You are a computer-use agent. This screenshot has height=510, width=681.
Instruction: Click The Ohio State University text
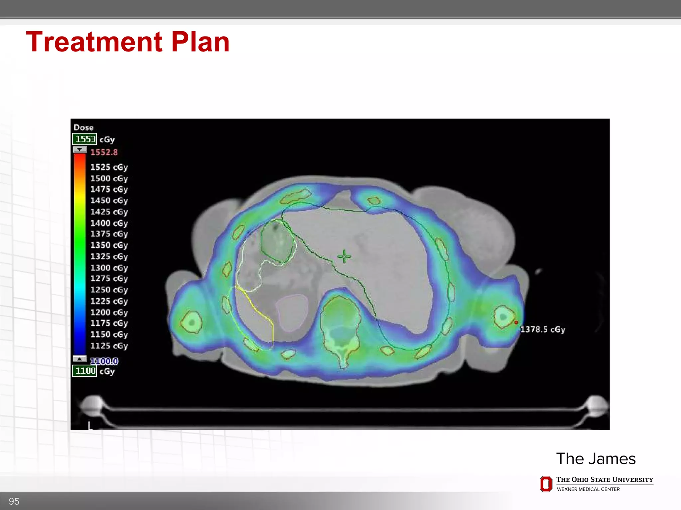point(605,480)
